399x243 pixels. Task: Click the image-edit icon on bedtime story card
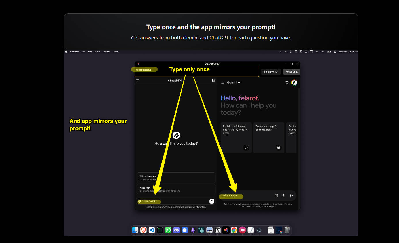click(278, 148)
